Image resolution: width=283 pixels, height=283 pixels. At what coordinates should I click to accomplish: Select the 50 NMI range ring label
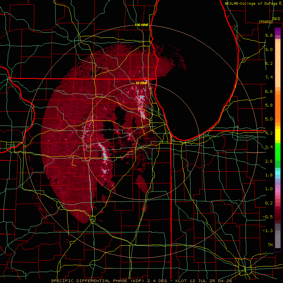click(141, 83)
